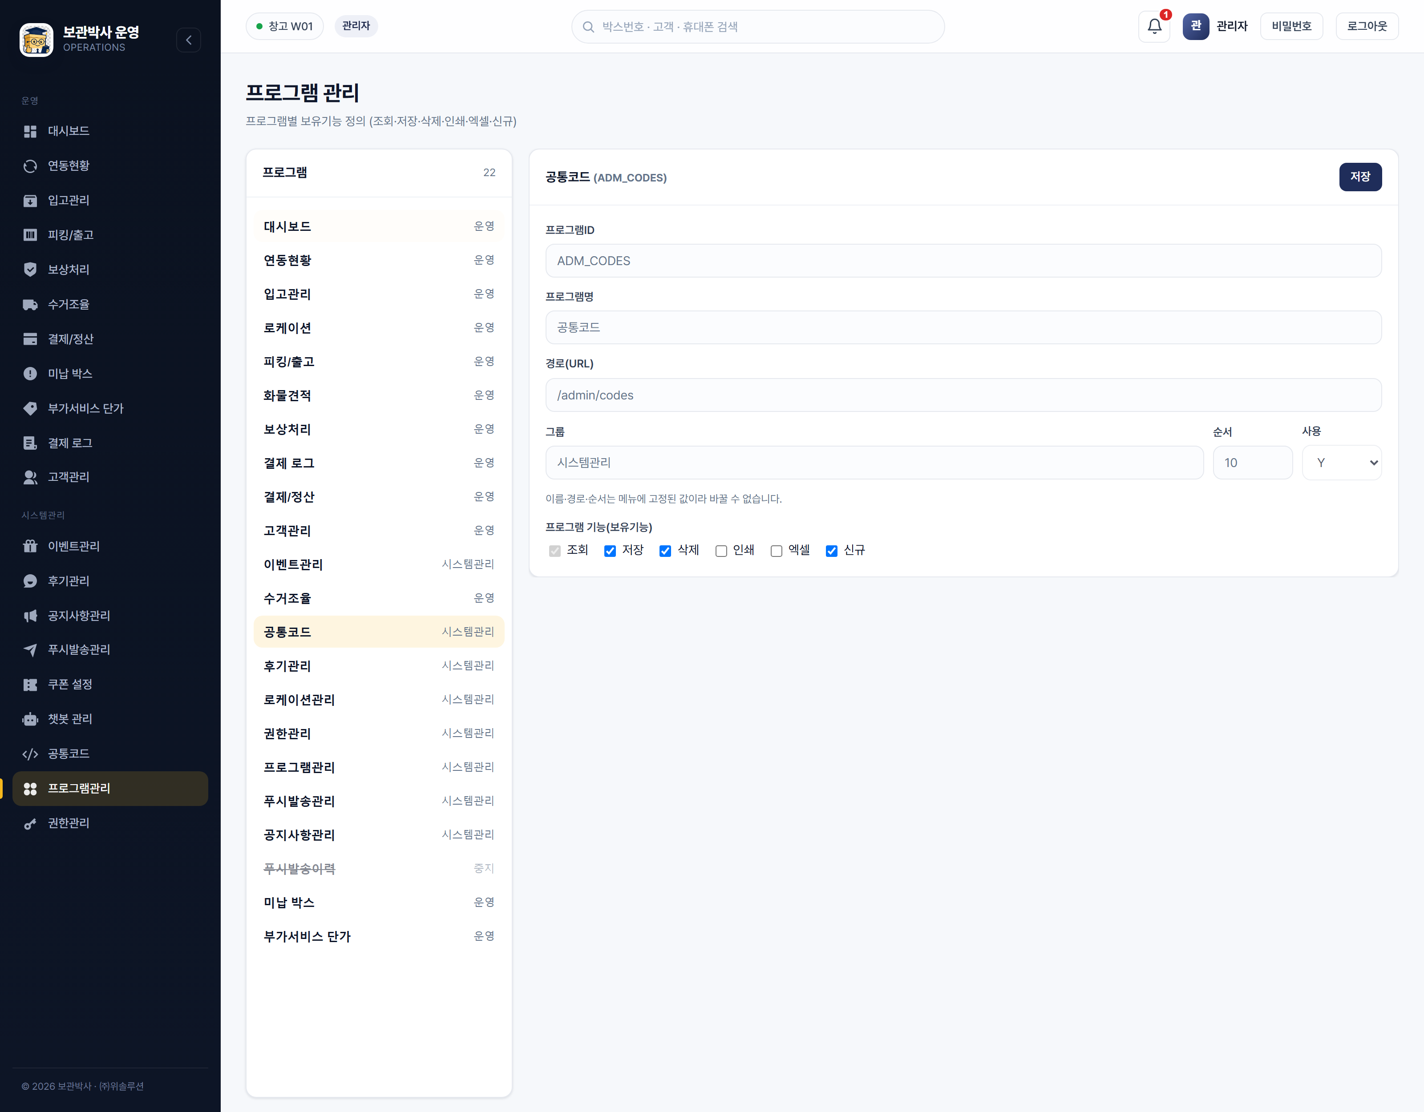Image resolution: width=1424 pixels, height=1112 pixels.
Task: Focus the 박스번호 search field
Action: click(758, 27)
